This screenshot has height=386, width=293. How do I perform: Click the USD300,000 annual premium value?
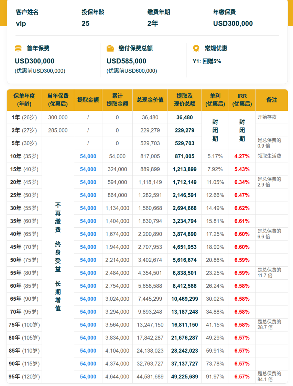[233, 24]
